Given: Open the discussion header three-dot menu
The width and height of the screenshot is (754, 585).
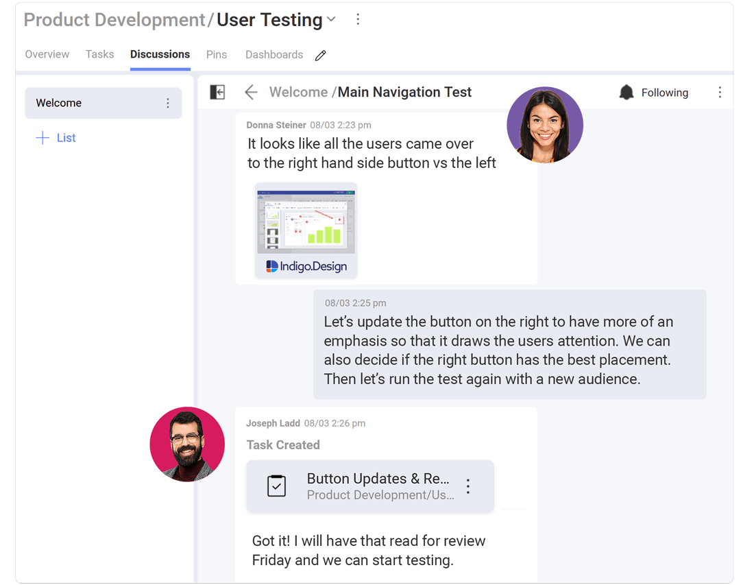Looking at the screenshot, I should click(719, 93).
